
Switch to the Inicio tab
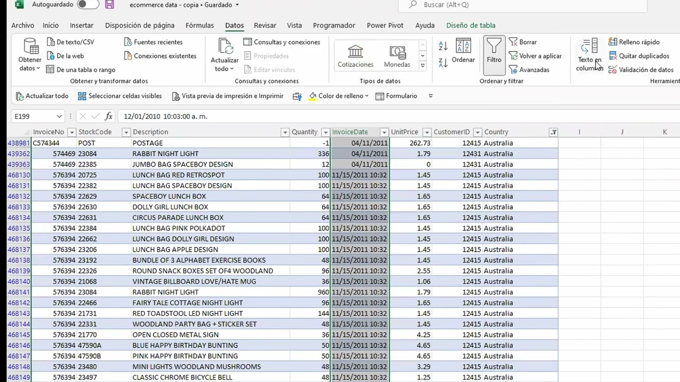click(x=50, y=25)
